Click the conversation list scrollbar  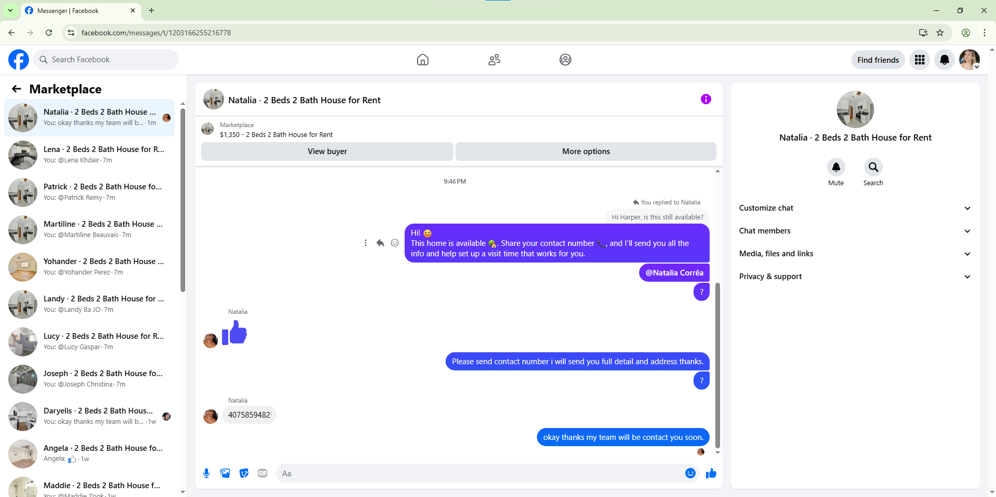183,200
